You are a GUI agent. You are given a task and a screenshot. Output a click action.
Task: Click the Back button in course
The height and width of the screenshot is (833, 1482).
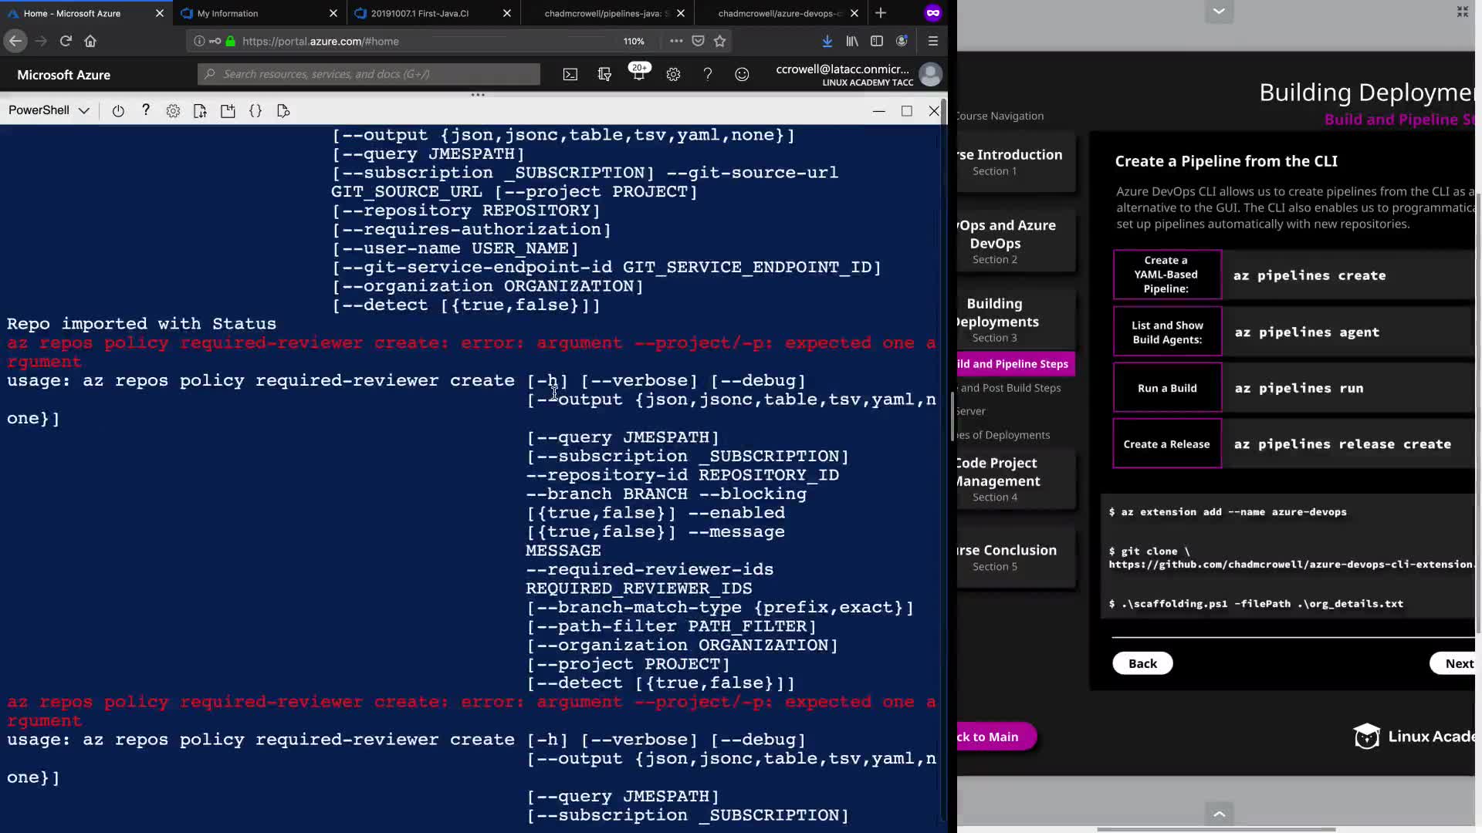pos(1142,663)
